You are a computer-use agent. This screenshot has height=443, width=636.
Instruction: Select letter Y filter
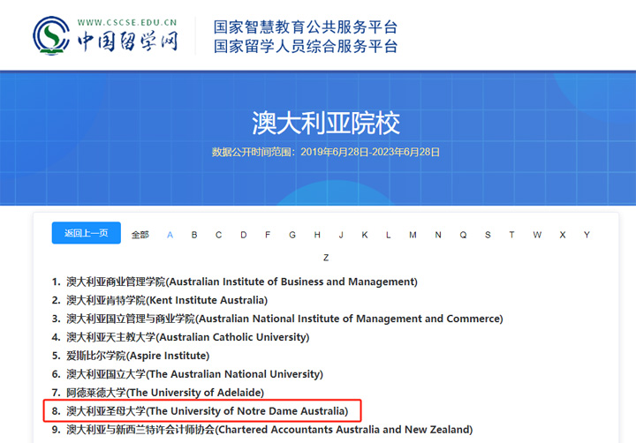click(x=587, y=235)
